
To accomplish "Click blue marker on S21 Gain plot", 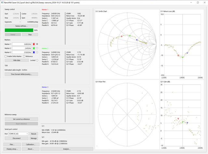I will click(187, 123).
